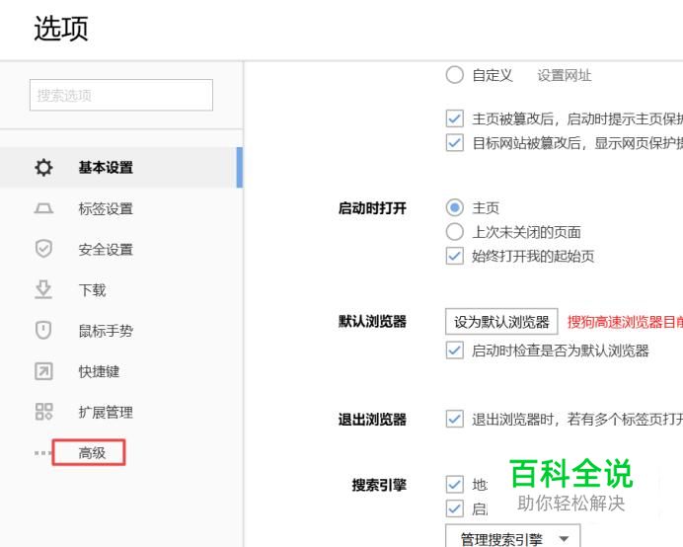The width and height of the screenshot is (683, 547).
Task: Toggle 目标网站被篡改后 protection checkbox
Action: pyautogui.click(x=454, y=142)
